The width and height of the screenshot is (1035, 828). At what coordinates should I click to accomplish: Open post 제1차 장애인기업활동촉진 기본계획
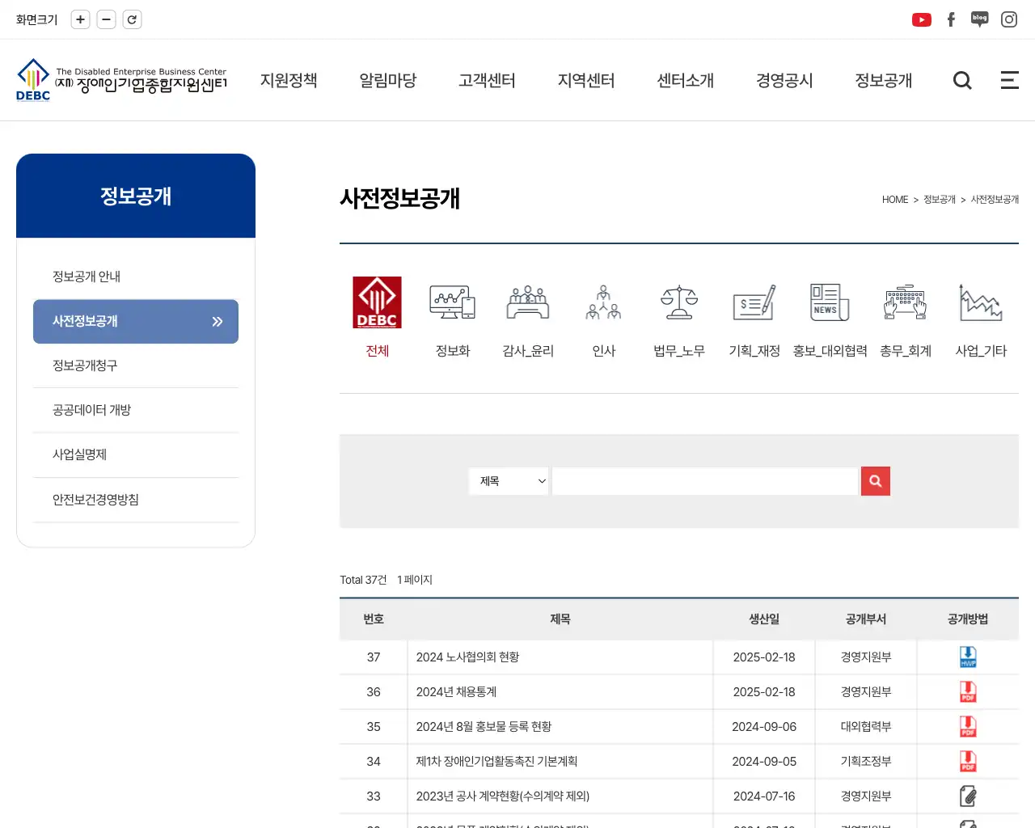pyautogui.click(x=496, y=762)
